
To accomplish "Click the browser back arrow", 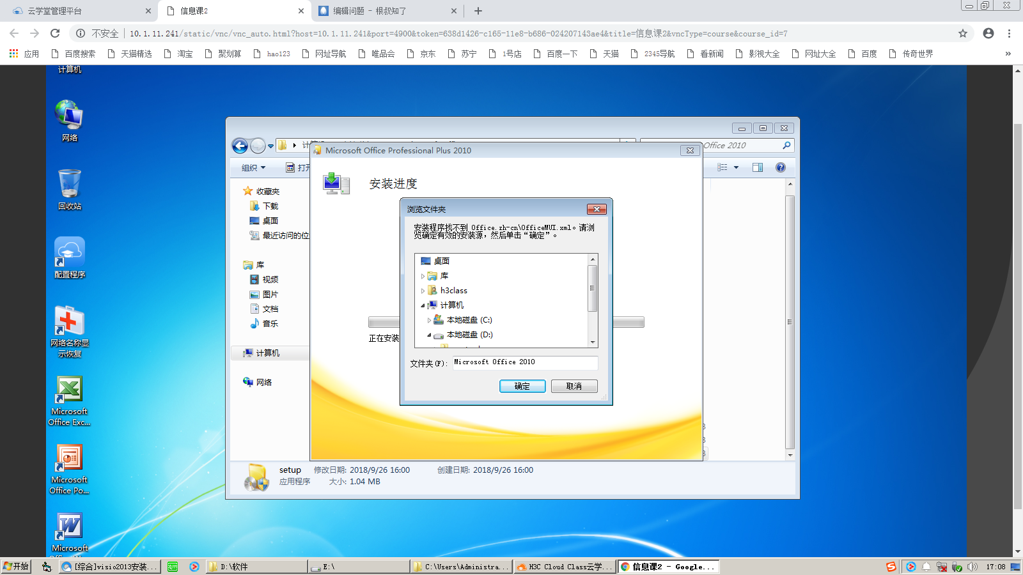I will click(14, 33).
